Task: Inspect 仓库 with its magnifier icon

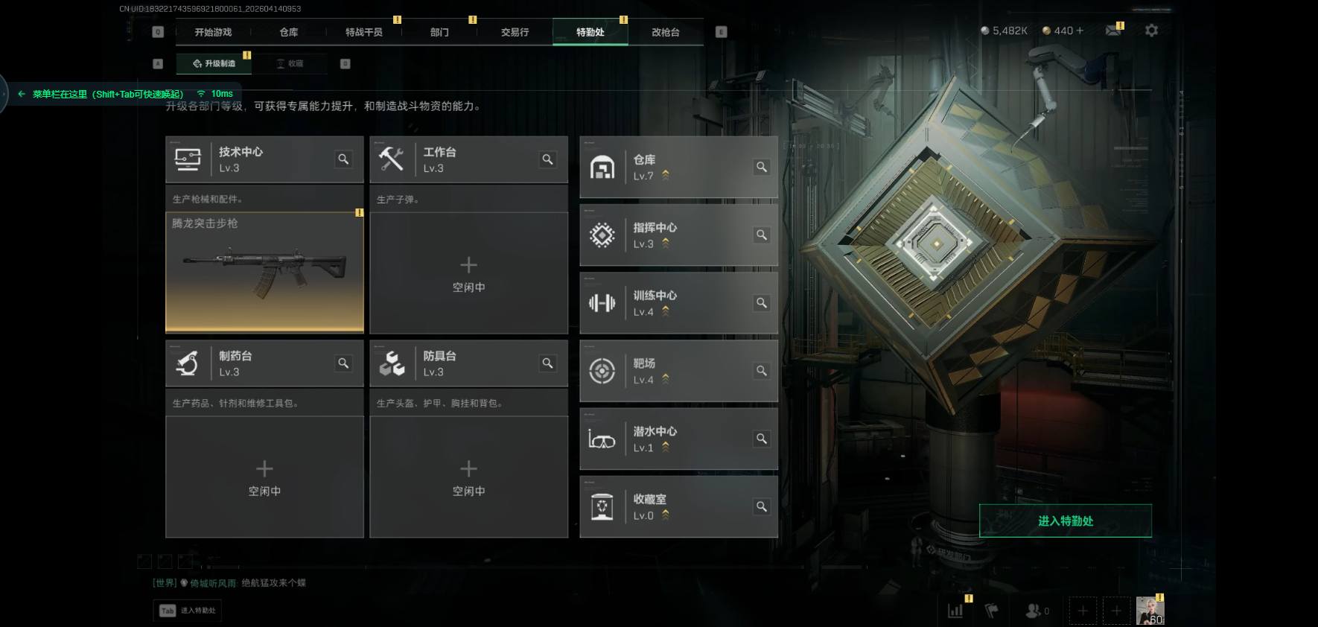Action: pos(761,167)
